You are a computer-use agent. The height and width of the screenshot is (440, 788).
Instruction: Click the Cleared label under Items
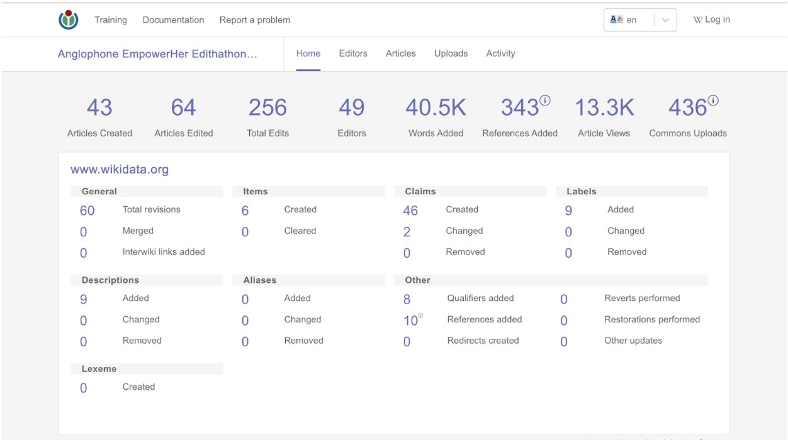(300, 231)
